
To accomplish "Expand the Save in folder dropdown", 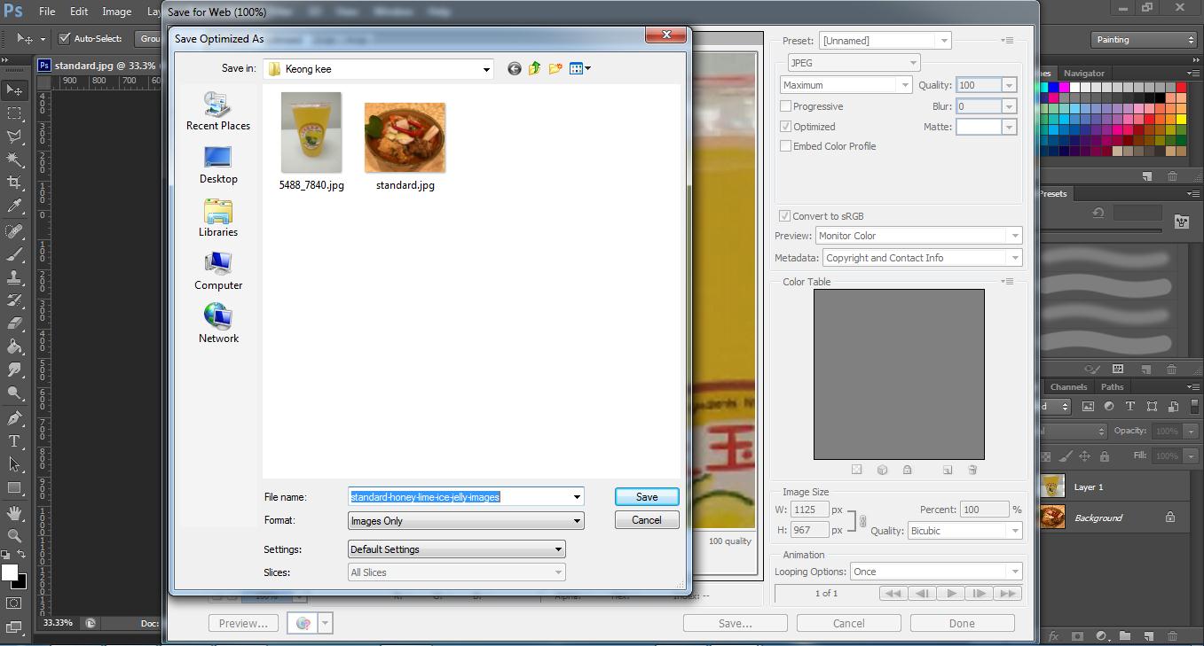I will (x=485, y=69).
